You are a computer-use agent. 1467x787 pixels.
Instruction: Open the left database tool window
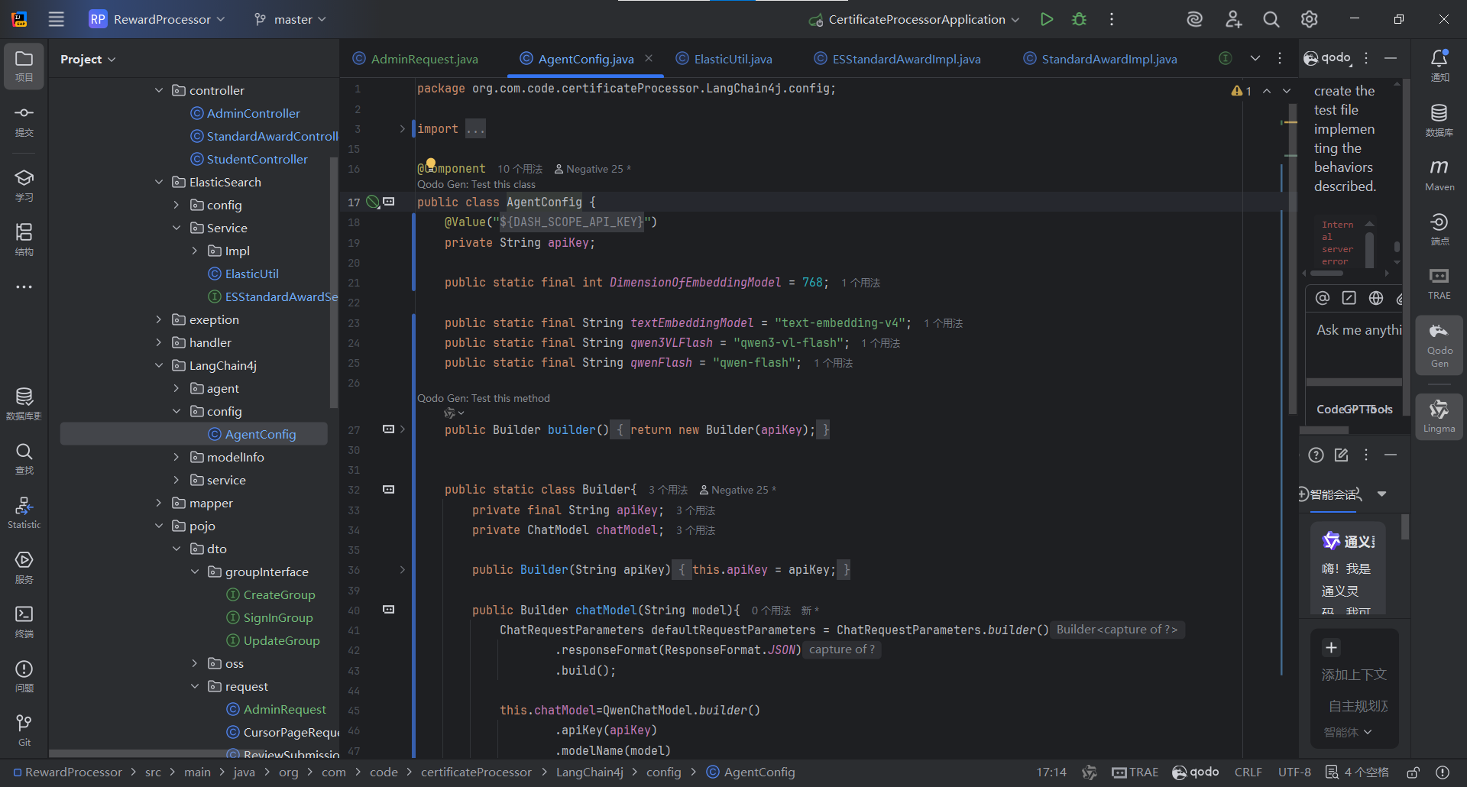click(x=24, y=403)
